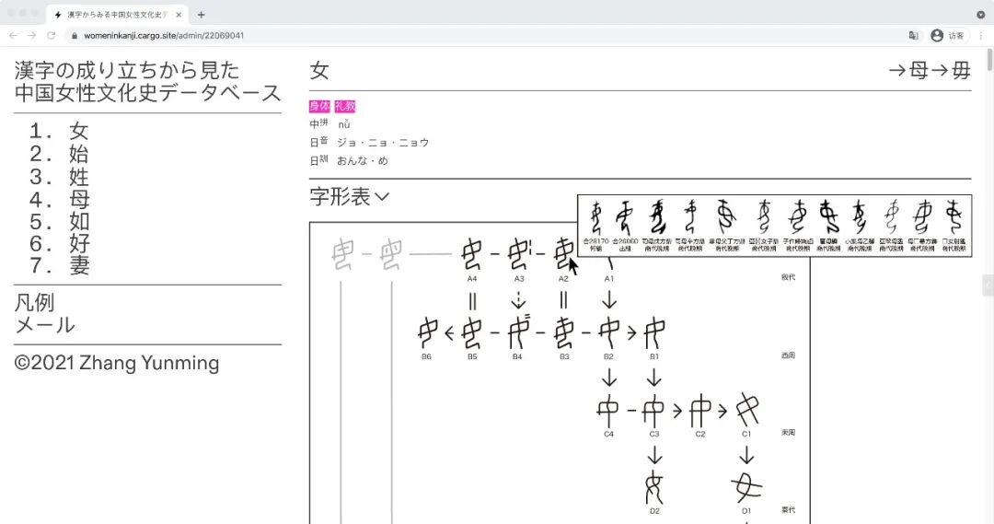Follow the →毋 link in header
This screenshot has height=524, width=994.
click(x=950, y=70)
